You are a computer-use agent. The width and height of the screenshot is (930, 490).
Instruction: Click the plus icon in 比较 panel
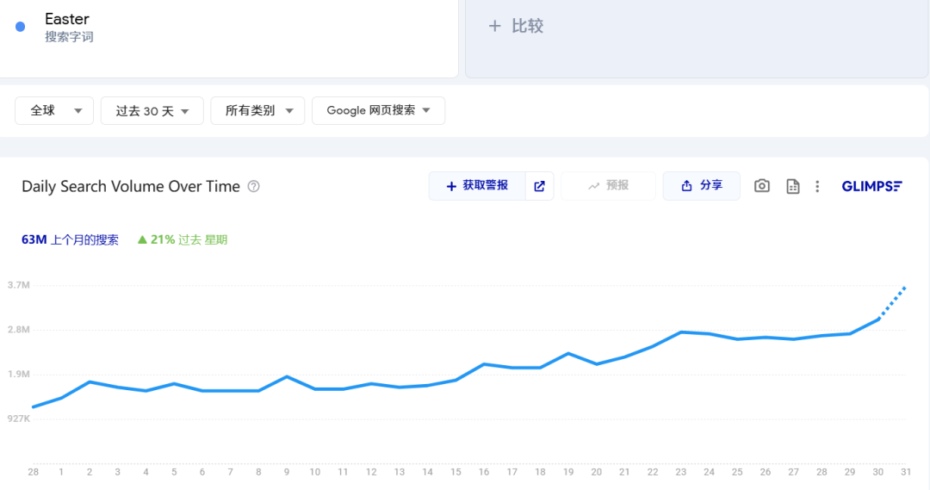point(494,26)
